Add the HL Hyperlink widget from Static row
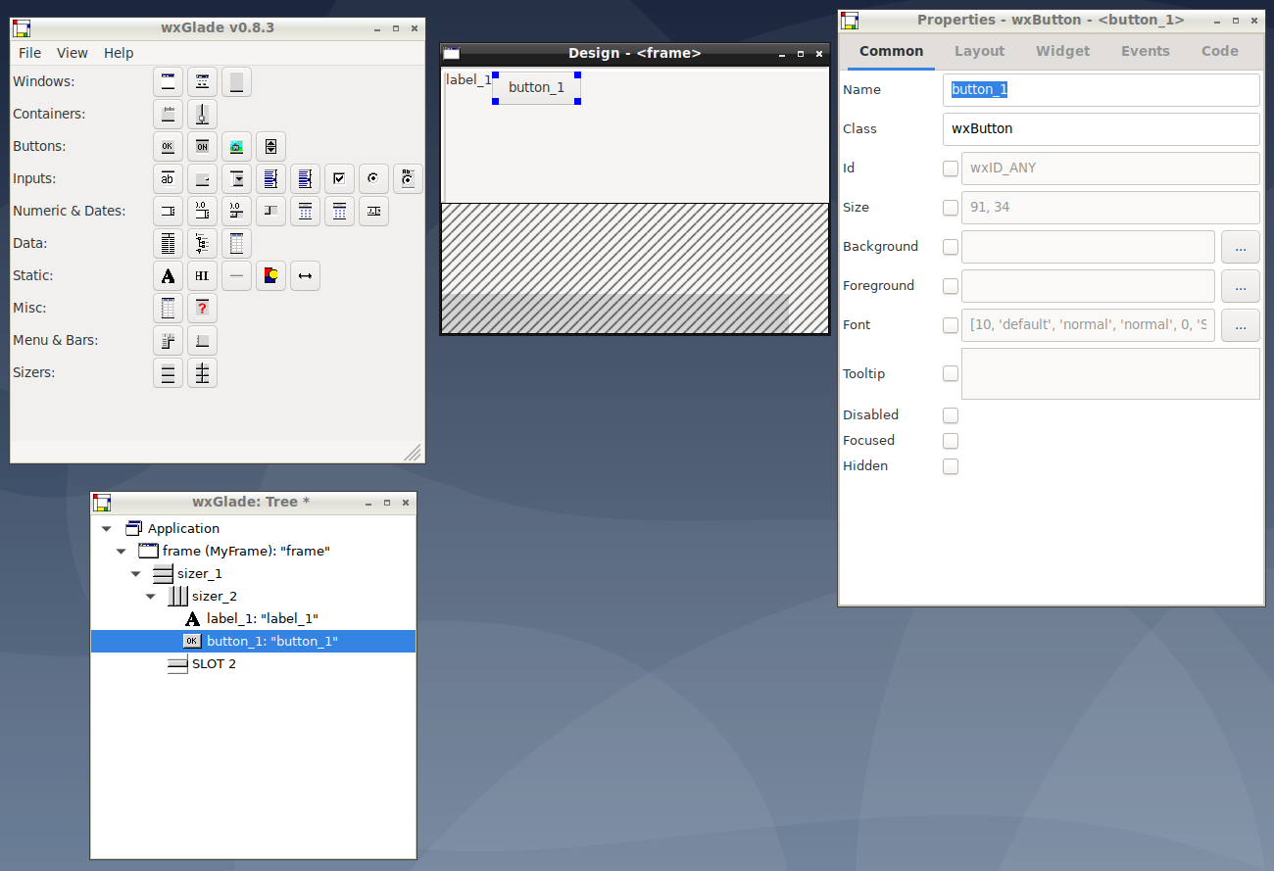 tap(203, 276)
